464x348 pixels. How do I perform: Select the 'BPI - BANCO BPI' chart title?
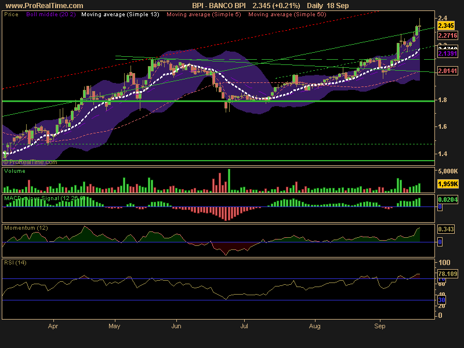[219, 6]
